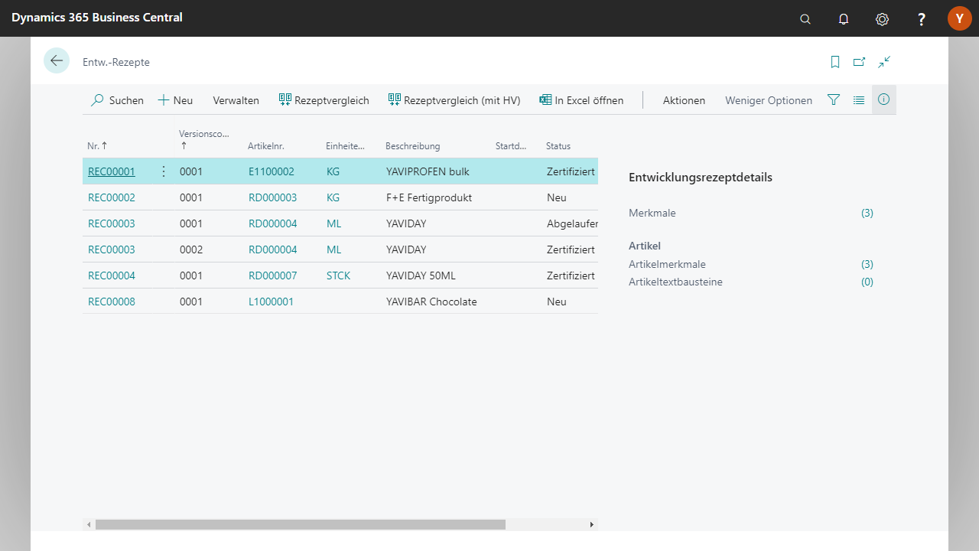Open Merkmale count (3)

(x=867, y=213)
